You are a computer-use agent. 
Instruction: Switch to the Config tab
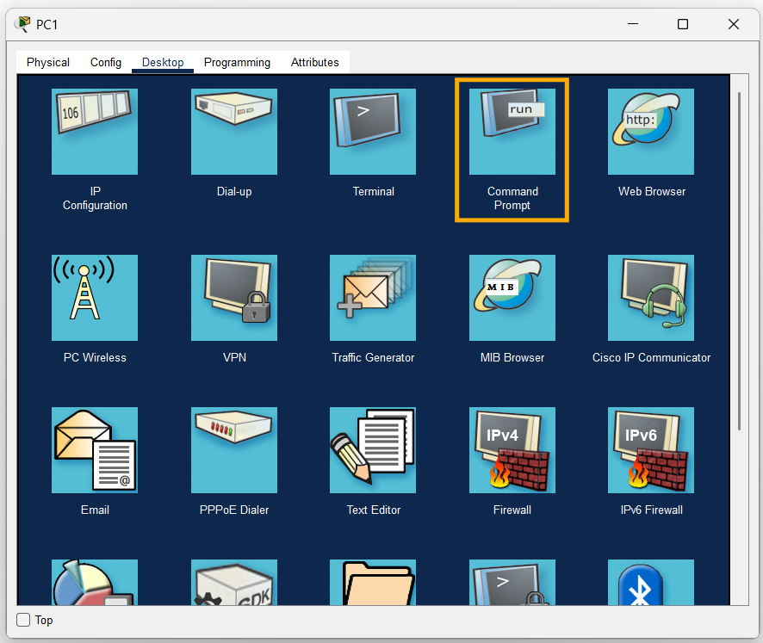pos(105,62)
